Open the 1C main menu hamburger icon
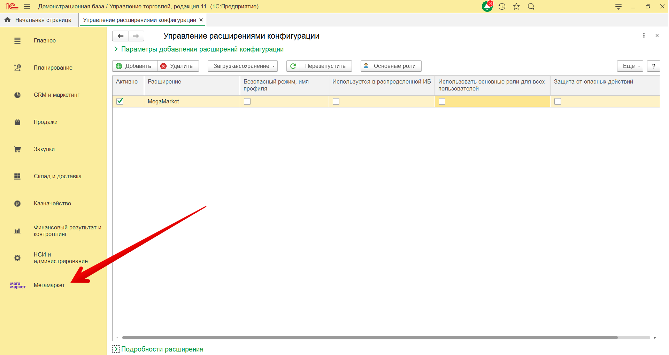Image resolution: width=669 pixels, height=355 pixels. click(x=27, y=7)
